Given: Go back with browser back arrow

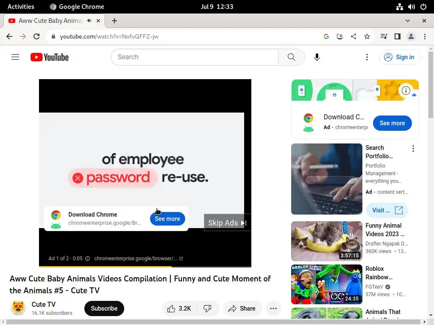Looking at the screenshot, I should [x=9, y=36].
